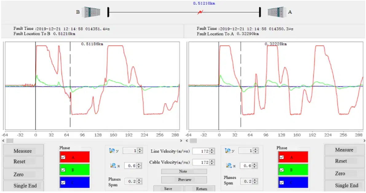Click the left waveform scroll-left arrow
366x193 pixels.
point(3,141)
